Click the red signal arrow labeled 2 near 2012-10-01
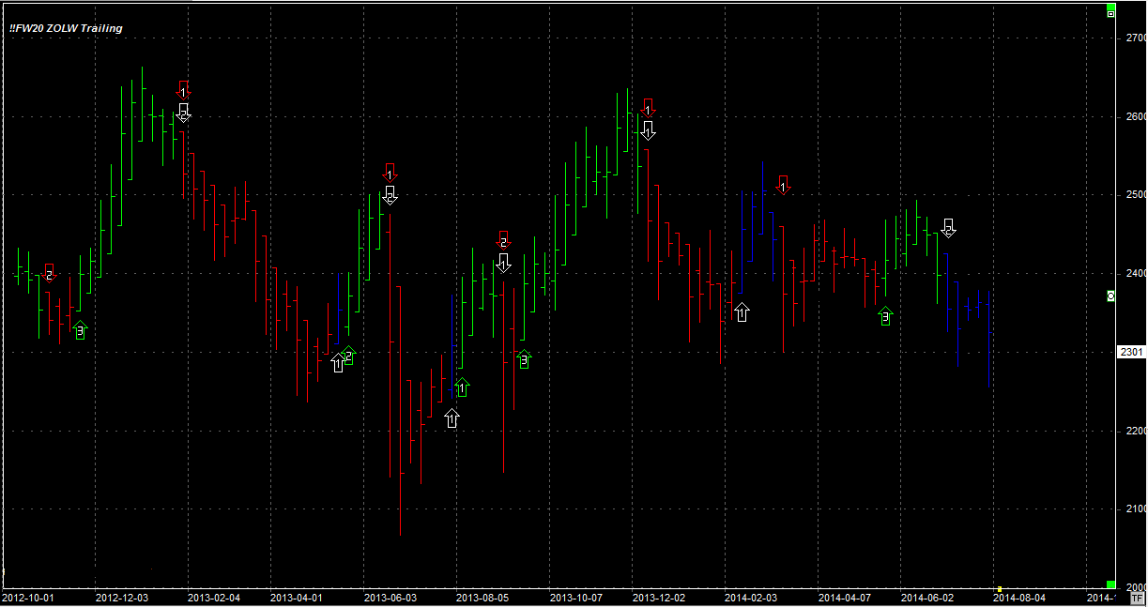This screenshot has width=1148, height=607. pyautogui.click(x=49, y=273)
